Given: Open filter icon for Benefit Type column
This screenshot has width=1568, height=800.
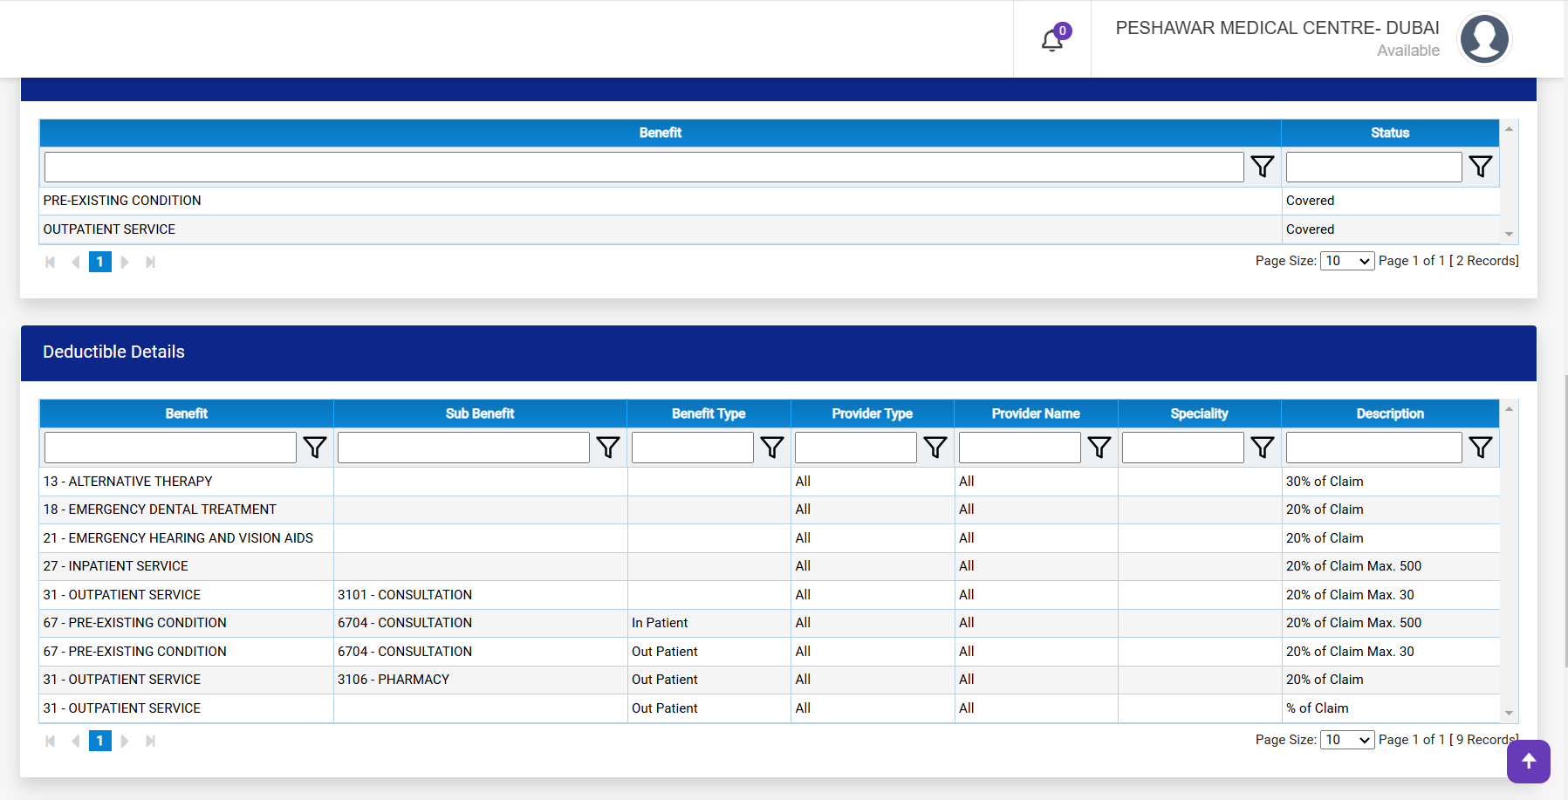Looking at the screenshot, I should 772,448.
